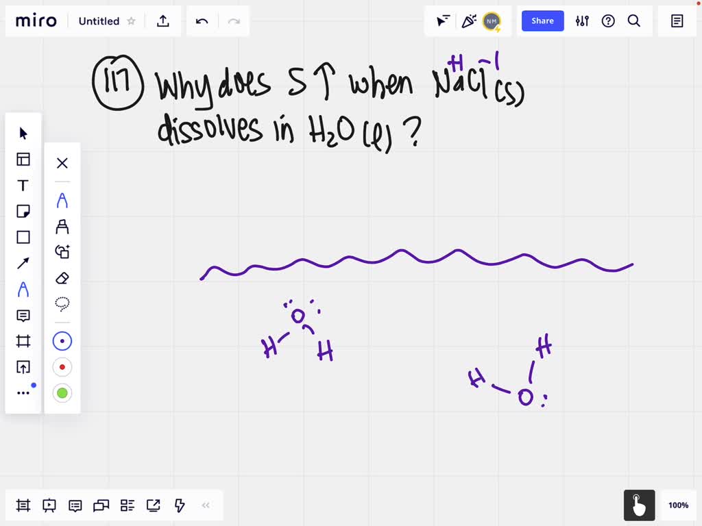Rename the Untitled board title
Image resolution: width=702 pixels, height=526 pixels.
(x=99, y=21)
